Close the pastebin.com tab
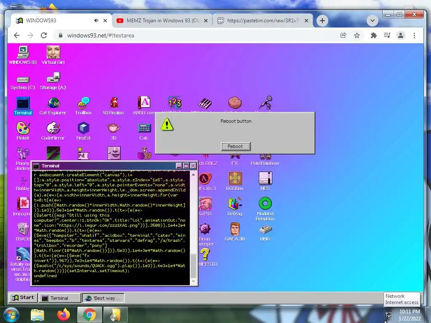 point(306,21)
